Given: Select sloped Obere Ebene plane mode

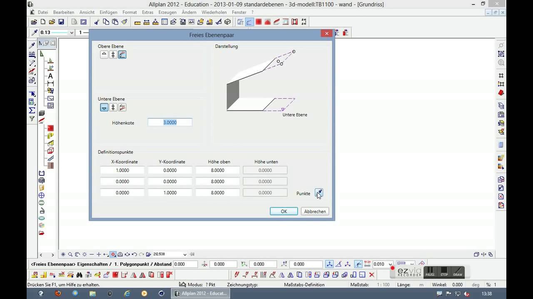Looking at the screenshot, I should point(122,54).
